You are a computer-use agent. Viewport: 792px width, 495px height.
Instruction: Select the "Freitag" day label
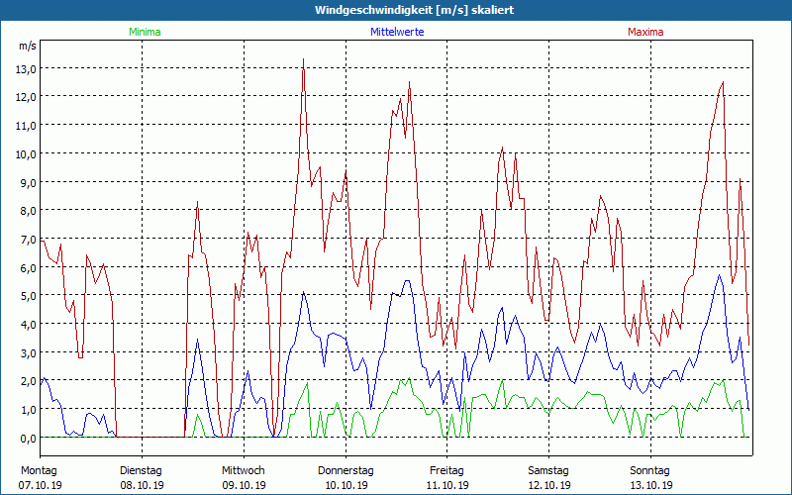[446, 470]
